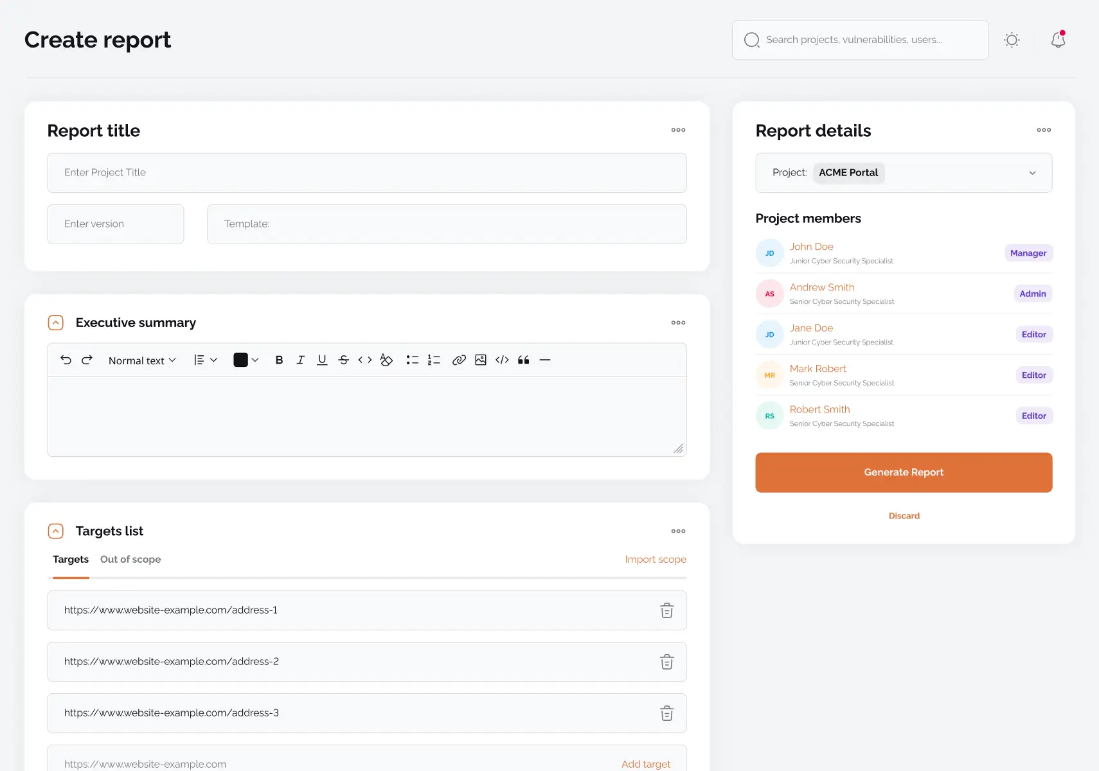This screenshot has width=1099, height=771.
Task: Open the Report details options menu
Action: pyautogui.click(x=1043, y=130)
